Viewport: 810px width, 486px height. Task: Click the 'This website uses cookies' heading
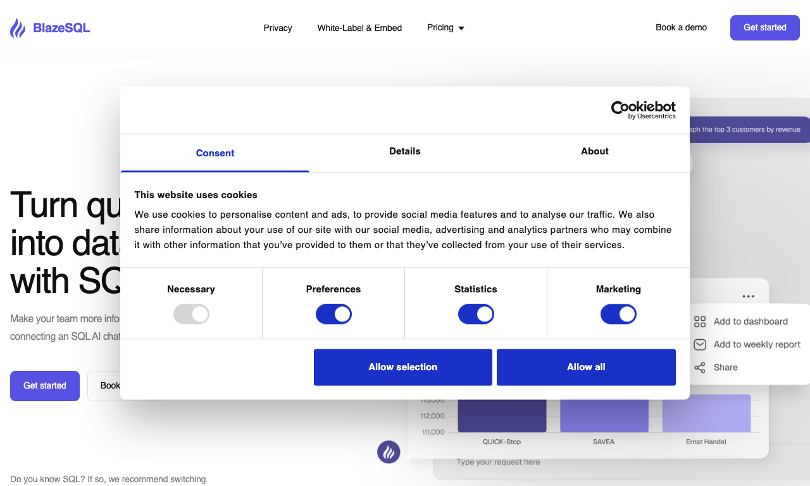[x=196, y=195]
